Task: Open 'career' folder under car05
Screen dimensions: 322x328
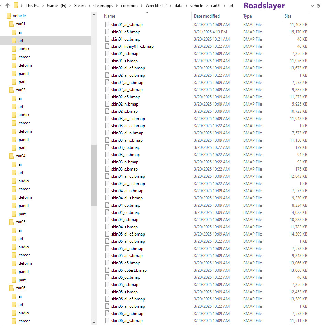Action: [24, 255]
